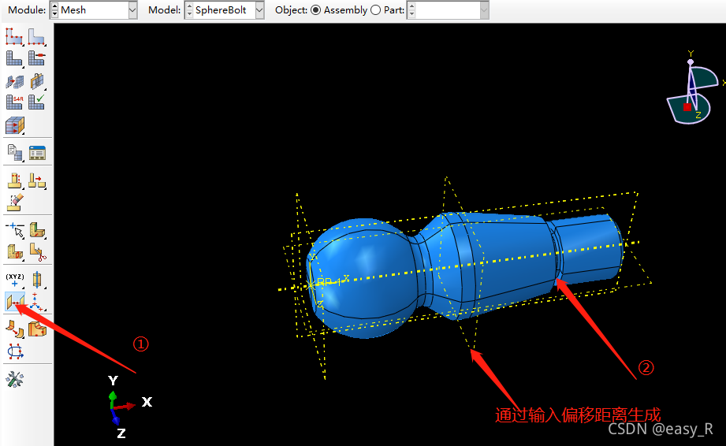Click the 3D view orientation compass

691,90
